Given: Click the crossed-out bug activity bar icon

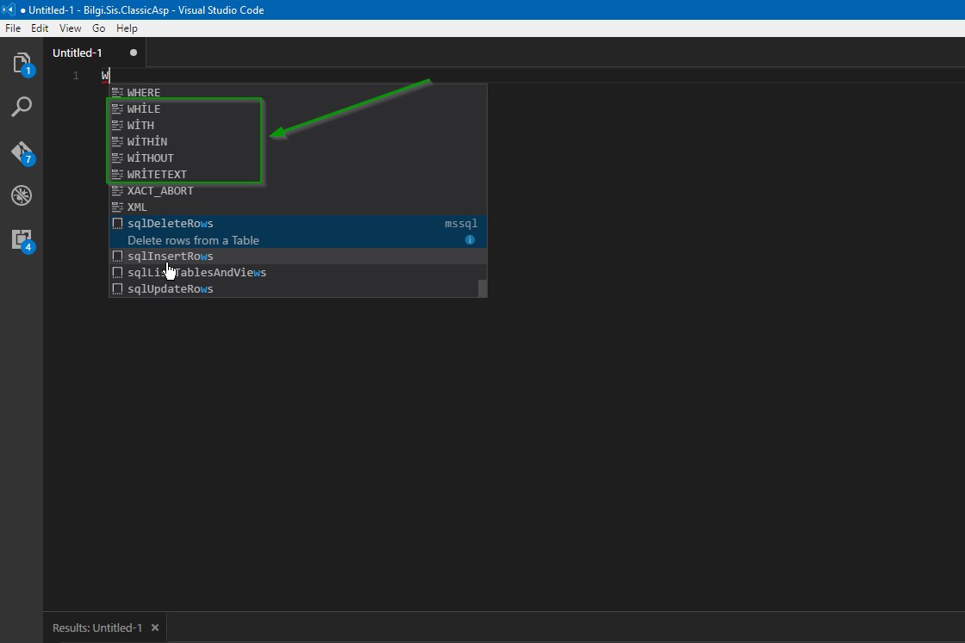Looking at the screenshot, I should coord(22,195).
